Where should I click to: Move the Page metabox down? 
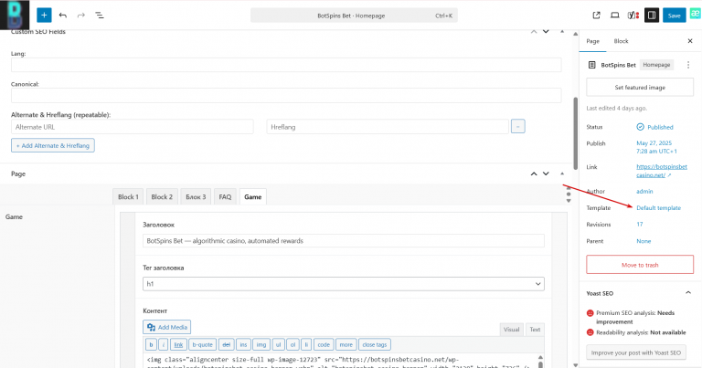pos(546,173)
